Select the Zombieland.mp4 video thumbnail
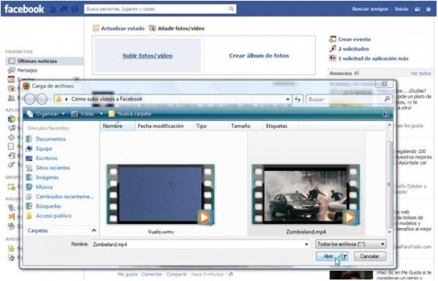The height and width of the screenshot is (281, 438). point(306,194)
